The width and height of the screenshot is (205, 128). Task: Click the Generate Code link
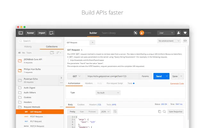click(177, 84)
